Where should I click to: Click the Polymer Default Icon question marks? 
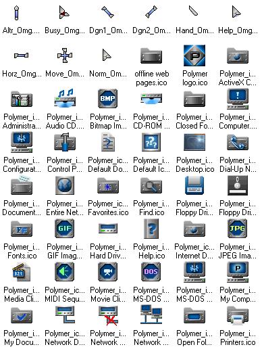151,142
